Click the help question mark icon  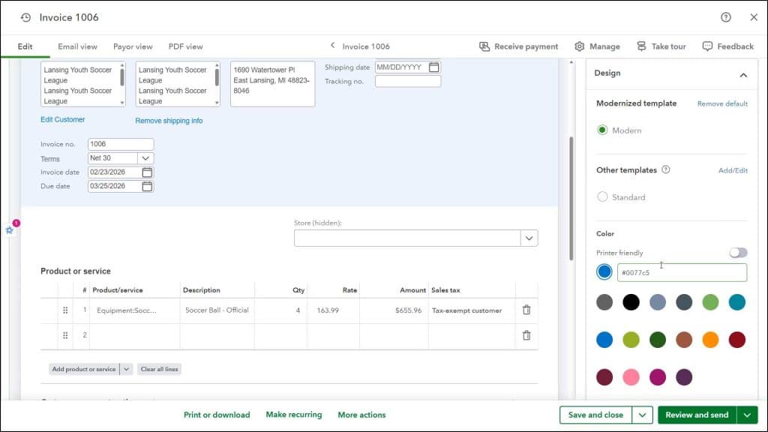[x=724, y=17]
